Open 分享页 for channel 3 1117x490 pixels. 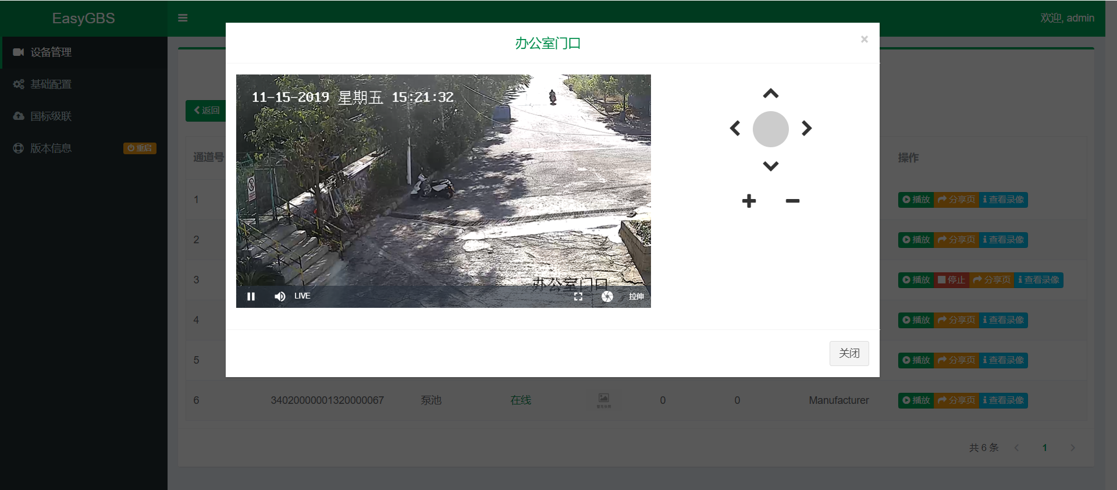click(x=991, y=280)
